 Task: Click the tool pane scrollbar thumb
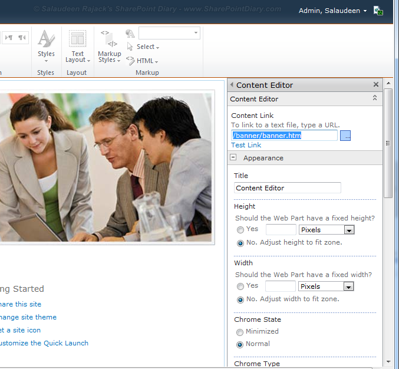[388, 143]
